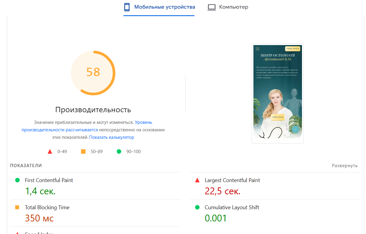The height and width of the screenshot is (234, 366).
Task: Click the orange square next to Total Blocking Time
Action: pos(17,207)
